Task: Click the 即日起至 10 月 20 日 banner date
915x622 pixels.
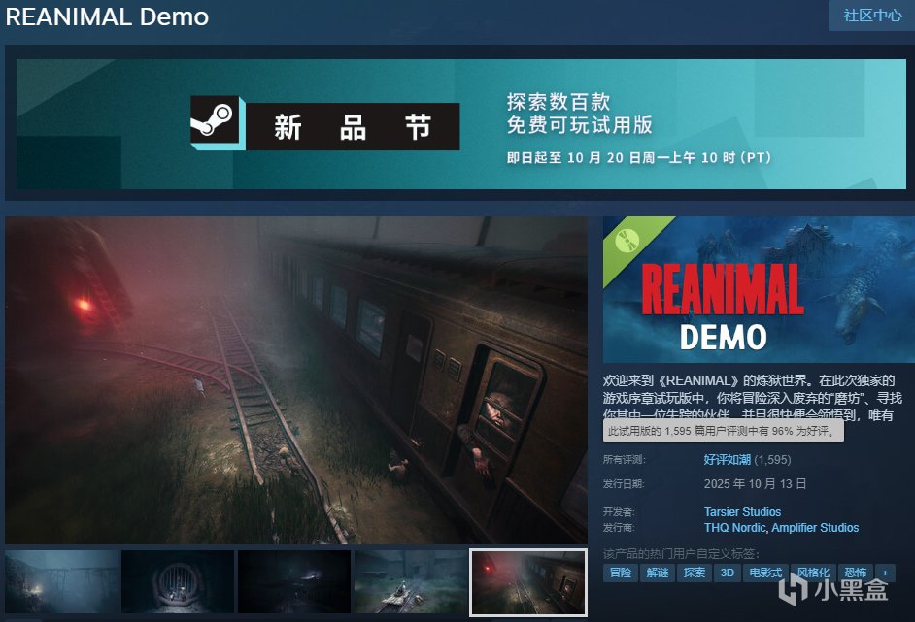Action: click(639, 157)
